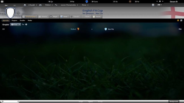Click the Home icon in the navigation bar

click(x=25, y=5)
